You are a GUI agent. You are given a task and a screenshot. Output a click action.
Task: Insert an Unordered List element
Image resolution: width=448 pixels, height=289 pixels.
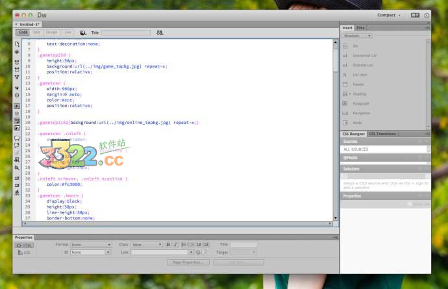pos(364,56)
